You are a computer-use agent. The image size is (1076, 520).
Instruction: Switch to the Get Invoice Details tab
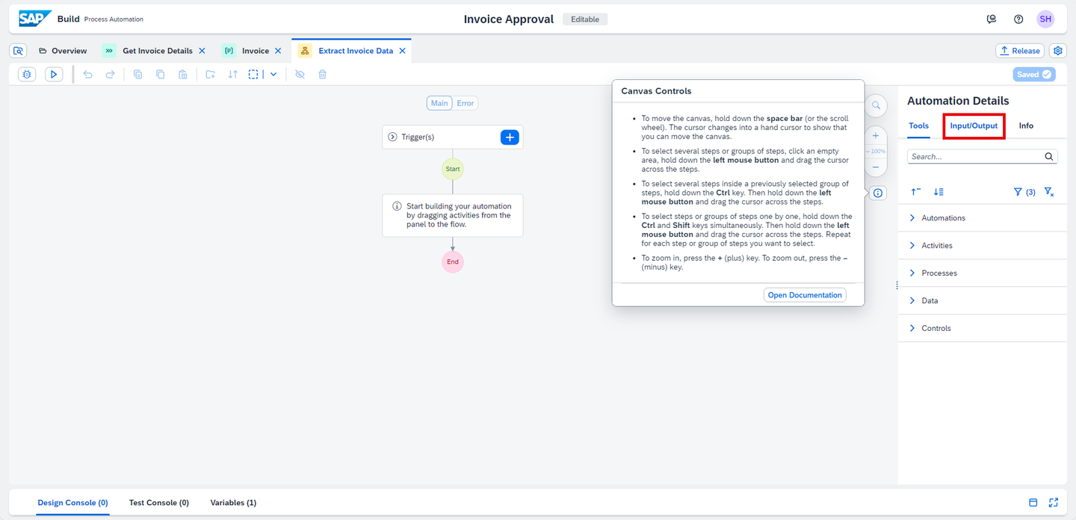(158, 51)
